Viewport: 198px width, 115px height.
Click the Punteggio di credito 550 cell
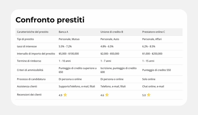click(156, 70)
